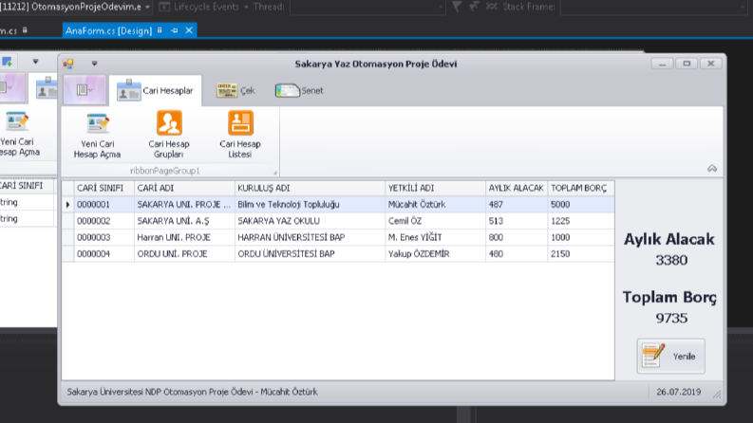Image resolution: width=753 pixels, height=423 pixels.
Task: Click the Yenile refresh button
Action: click(671, 356)
